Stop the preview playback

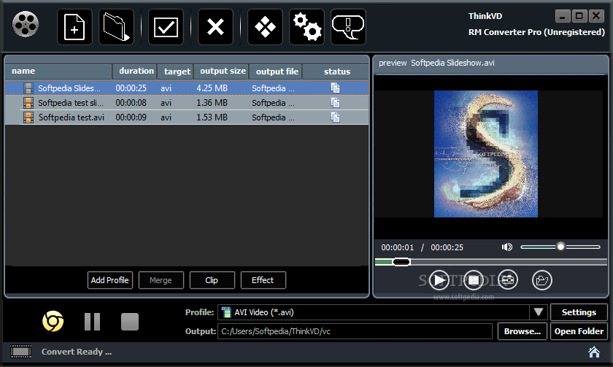[x=474, y=280]
